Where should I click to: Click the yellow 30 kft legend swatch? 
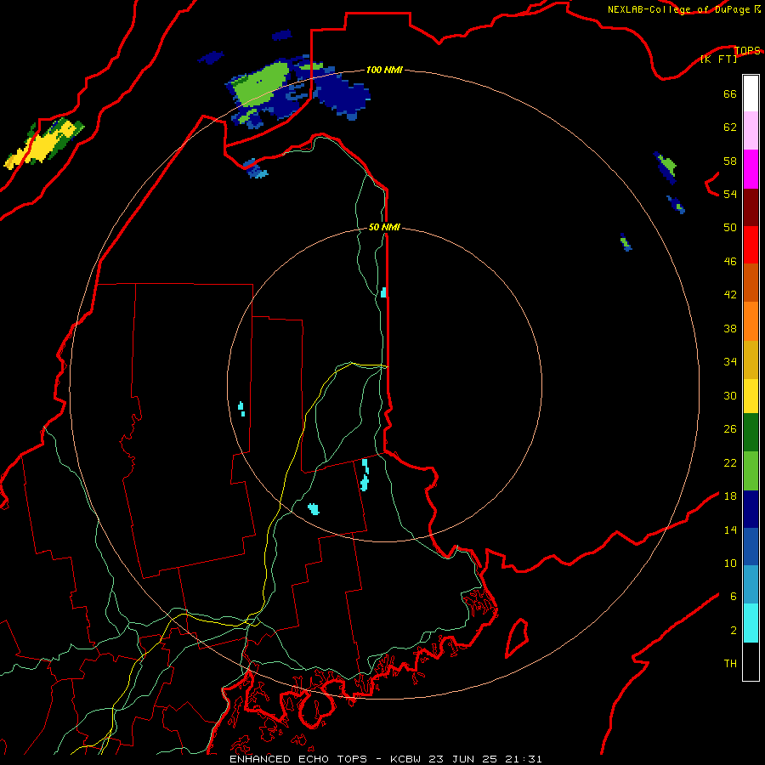751,396
